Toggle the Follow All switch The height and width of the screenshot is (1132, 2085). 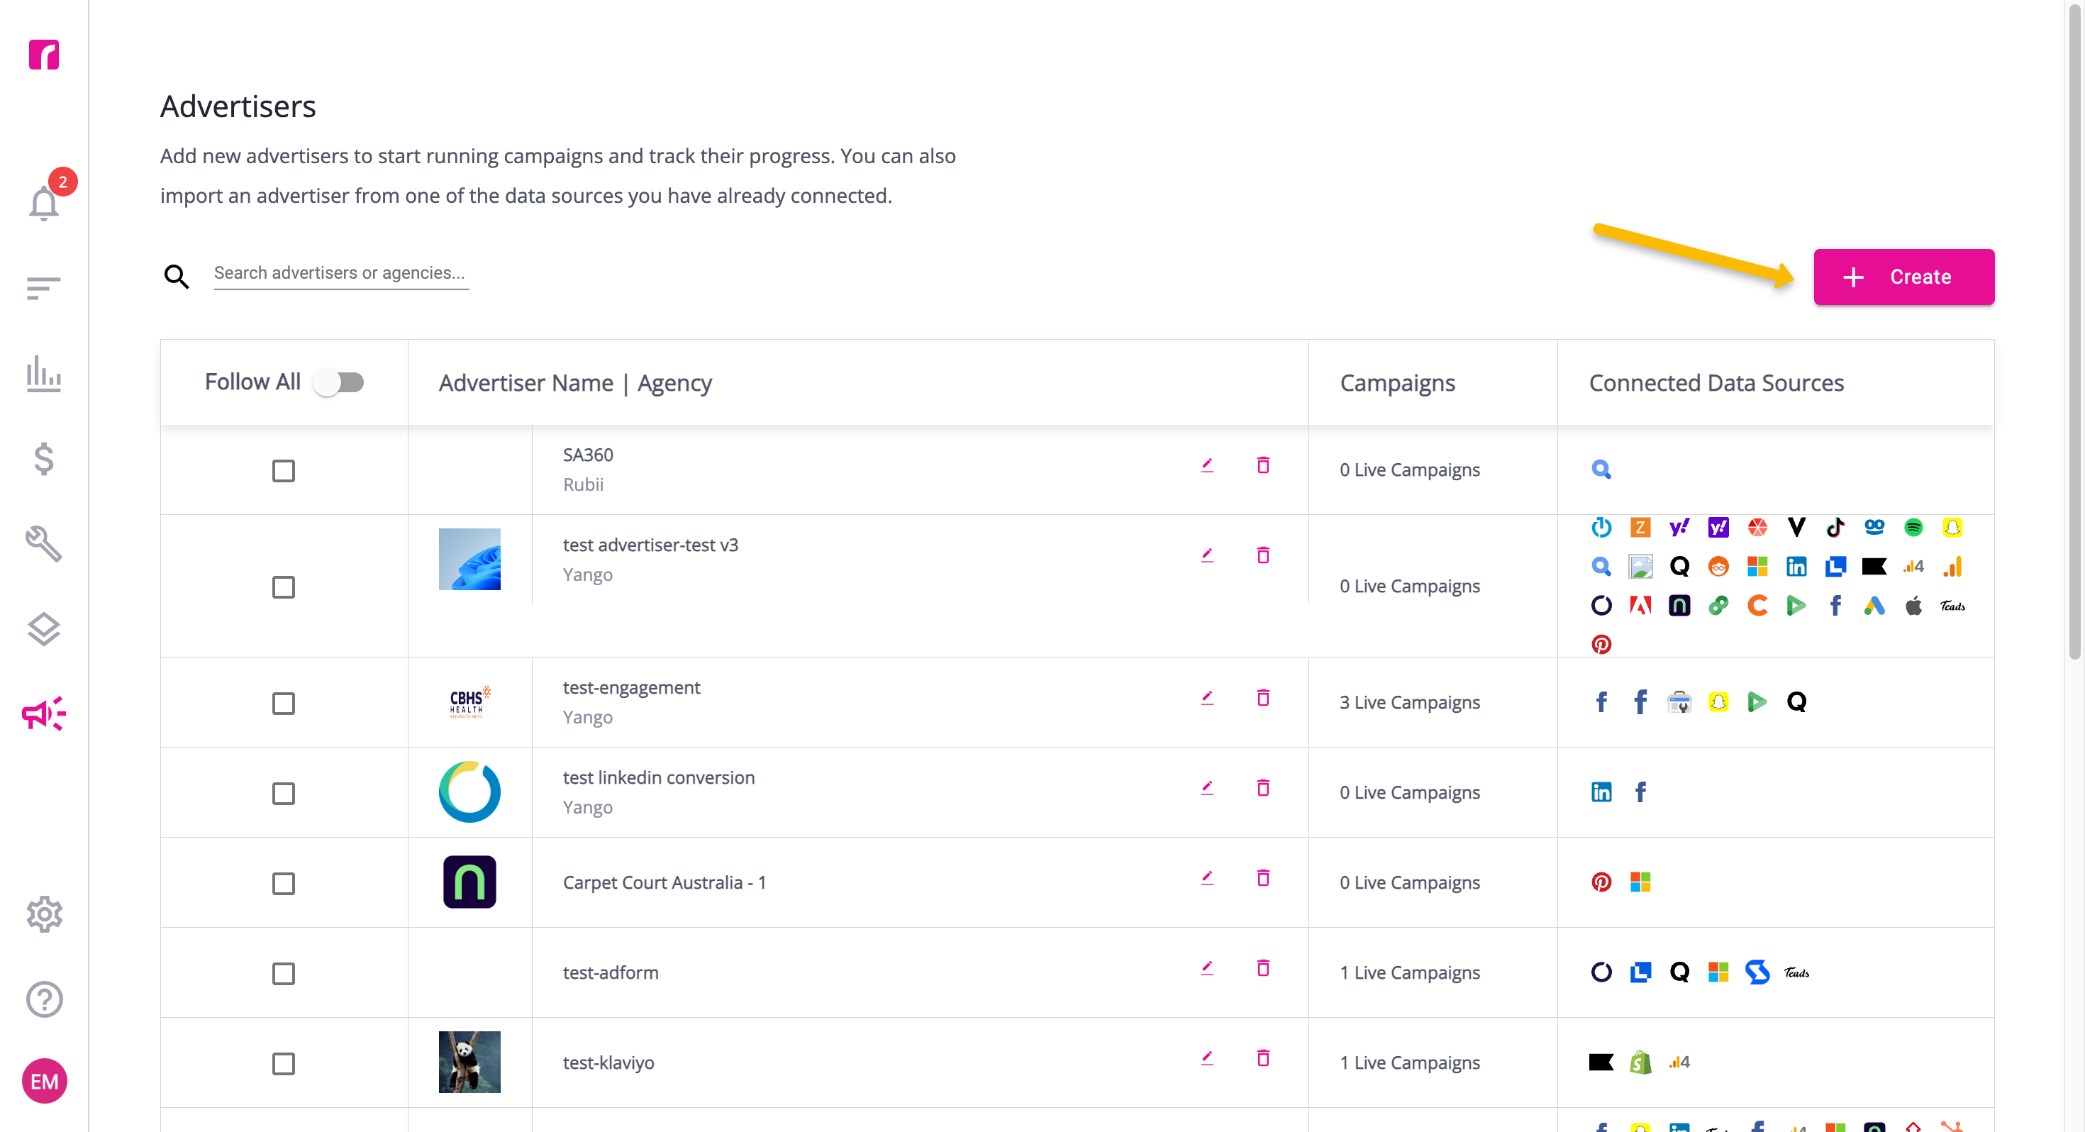(339, 382)
